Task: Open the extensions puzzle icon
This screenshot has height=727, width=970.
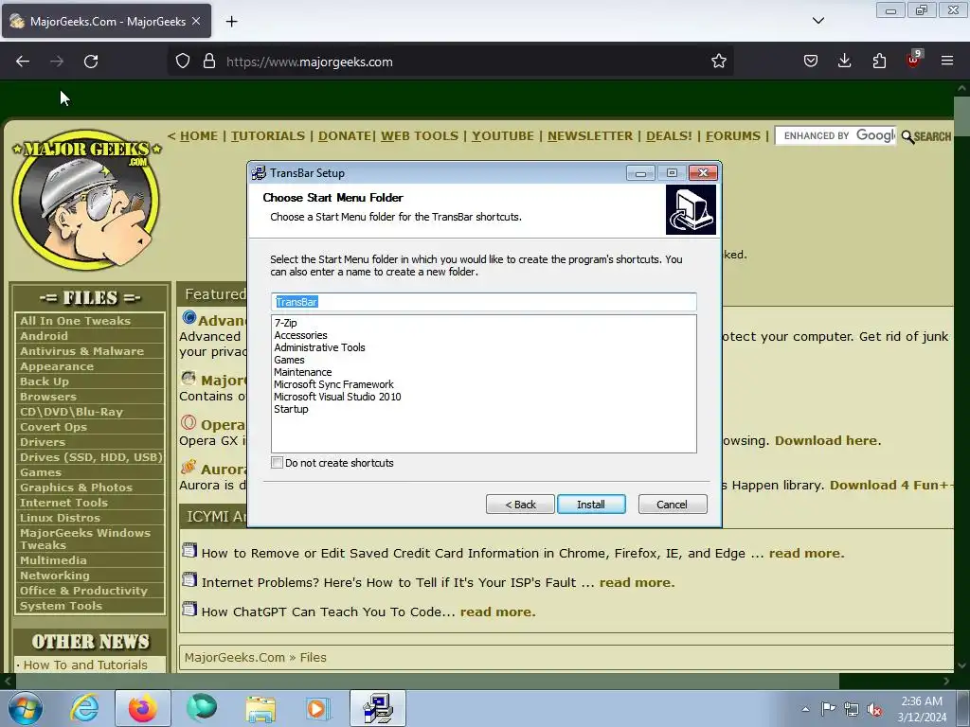Action: pyautogui.click(x=879, y=62)
